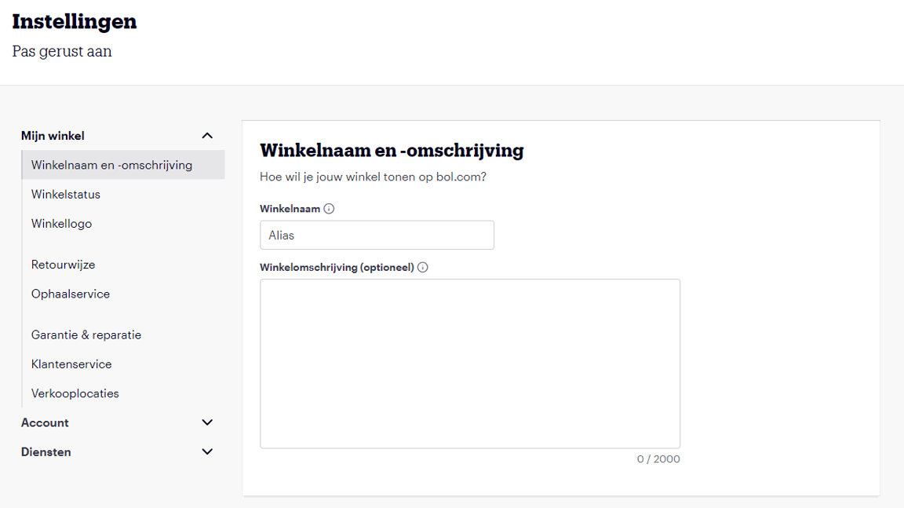Click the Mijn winkel header label
The image size is (904, 508).
[x=53, y=135]
